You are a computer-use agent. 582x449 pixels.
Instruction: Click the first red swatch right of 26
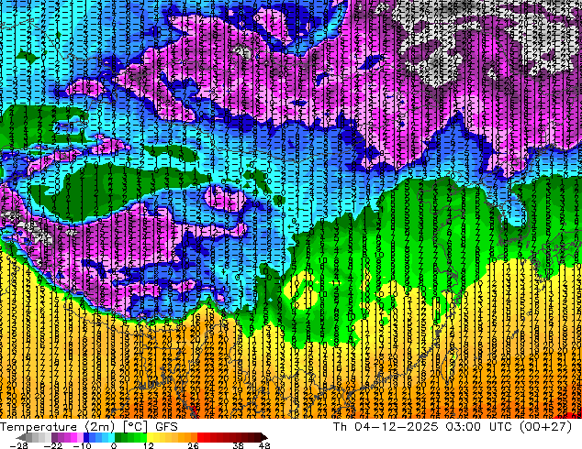[x=200, y=437]
